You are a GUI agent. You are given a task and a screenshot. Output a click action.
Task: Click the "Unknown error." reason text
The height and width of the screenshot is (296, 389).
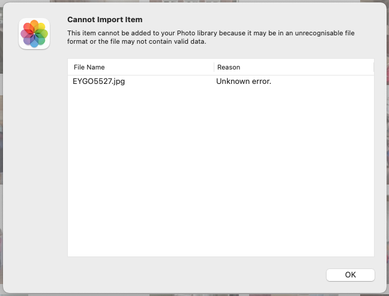pos(244,81)
